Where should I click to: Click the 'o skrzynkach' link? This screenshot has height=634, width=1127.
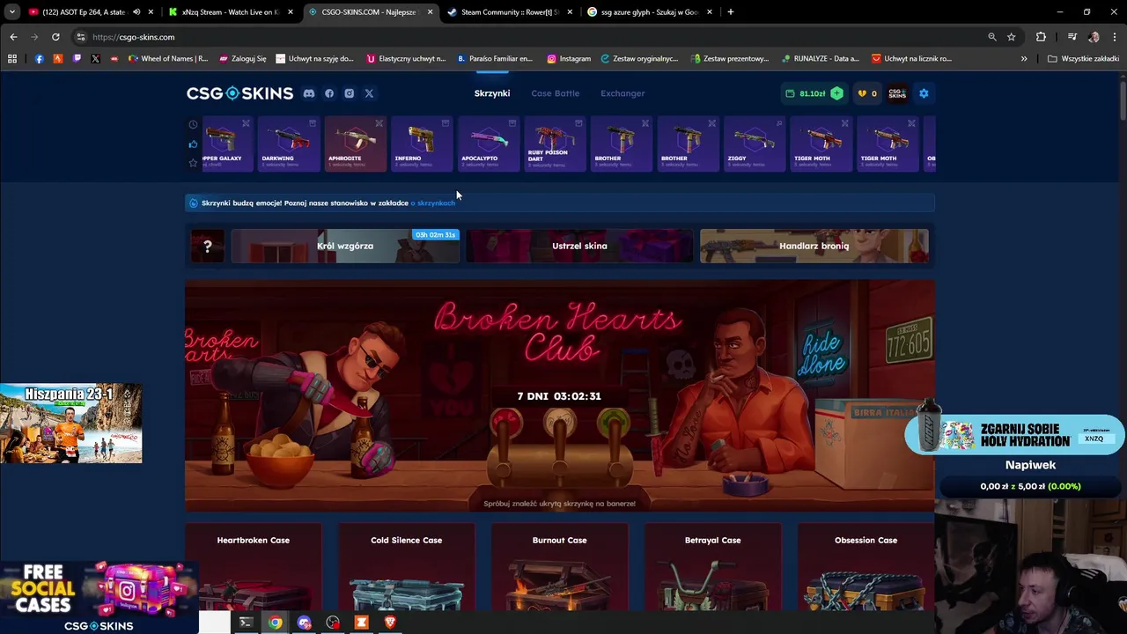tap(433, 203)
